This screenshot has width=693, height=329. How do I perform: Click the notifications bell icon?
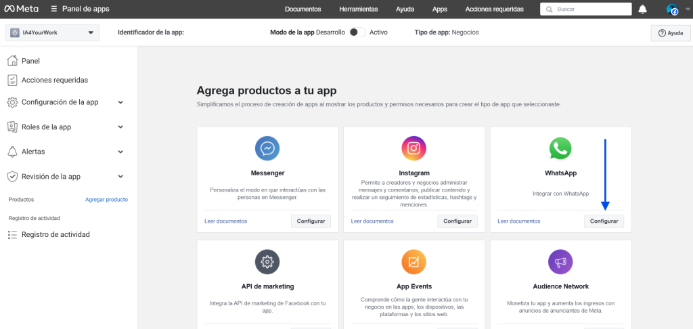coord(643,9)
